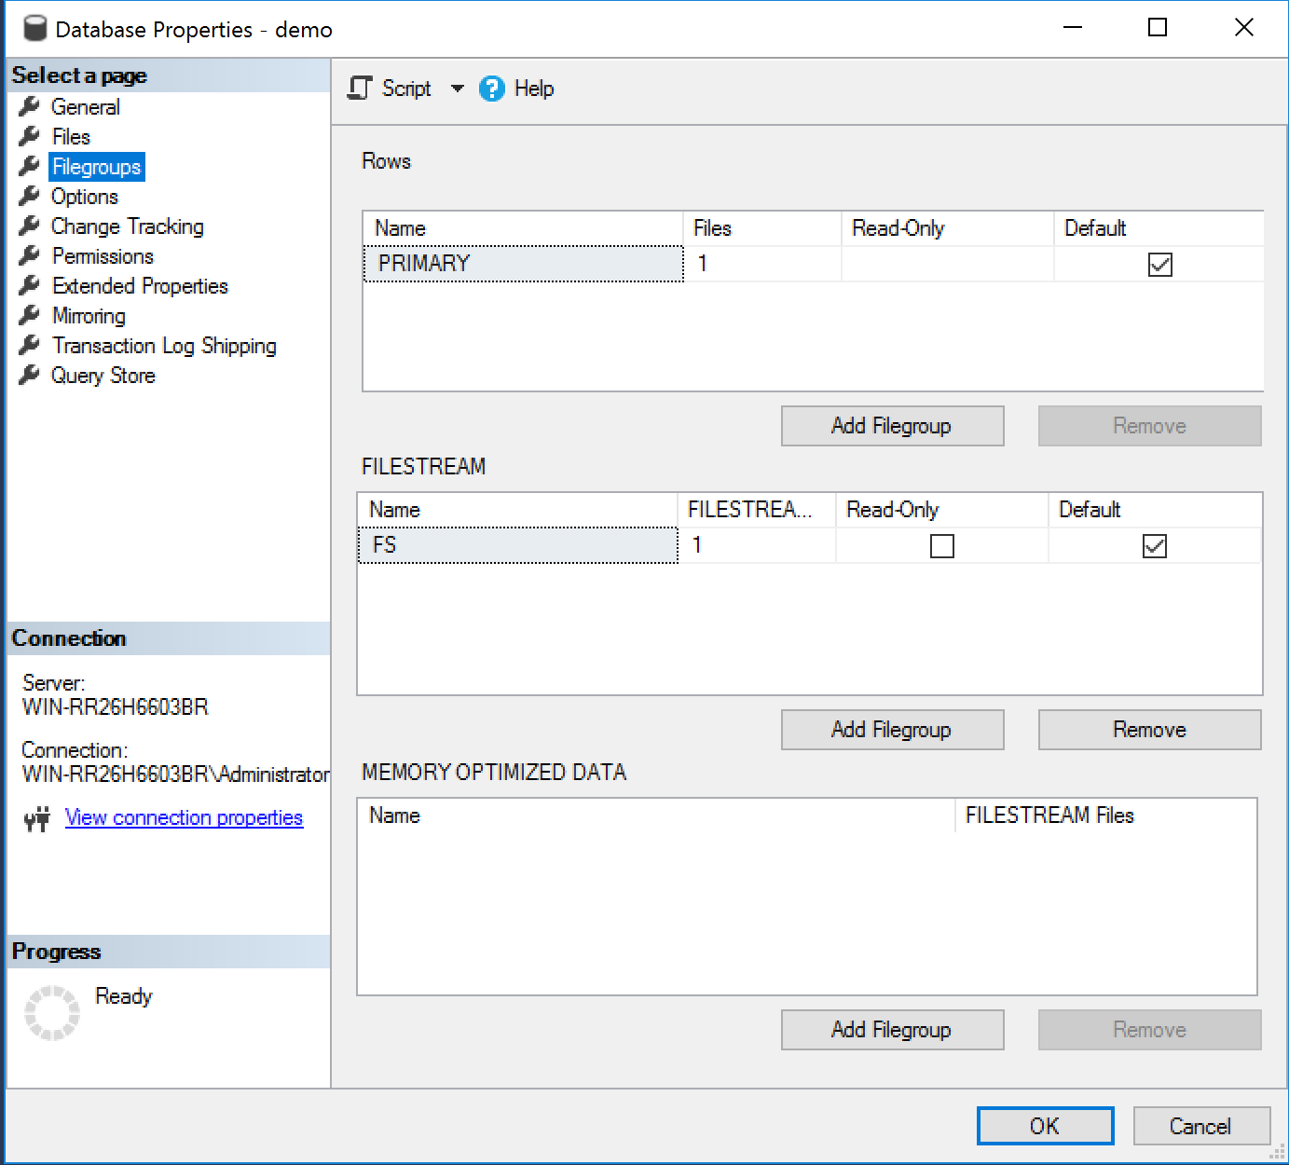This screenshot has height=1165, width=1289.
Task: Click FILESTREAM grid Default column header
Action: pyautogui.click(x=1155, y=510)
